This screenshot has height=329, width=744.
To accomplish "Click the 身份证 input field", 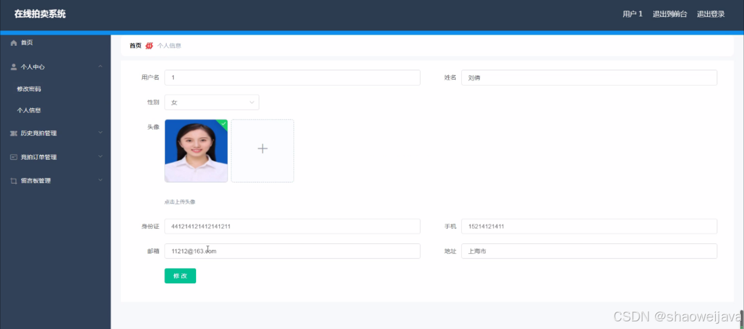I will tap(292, 226).
